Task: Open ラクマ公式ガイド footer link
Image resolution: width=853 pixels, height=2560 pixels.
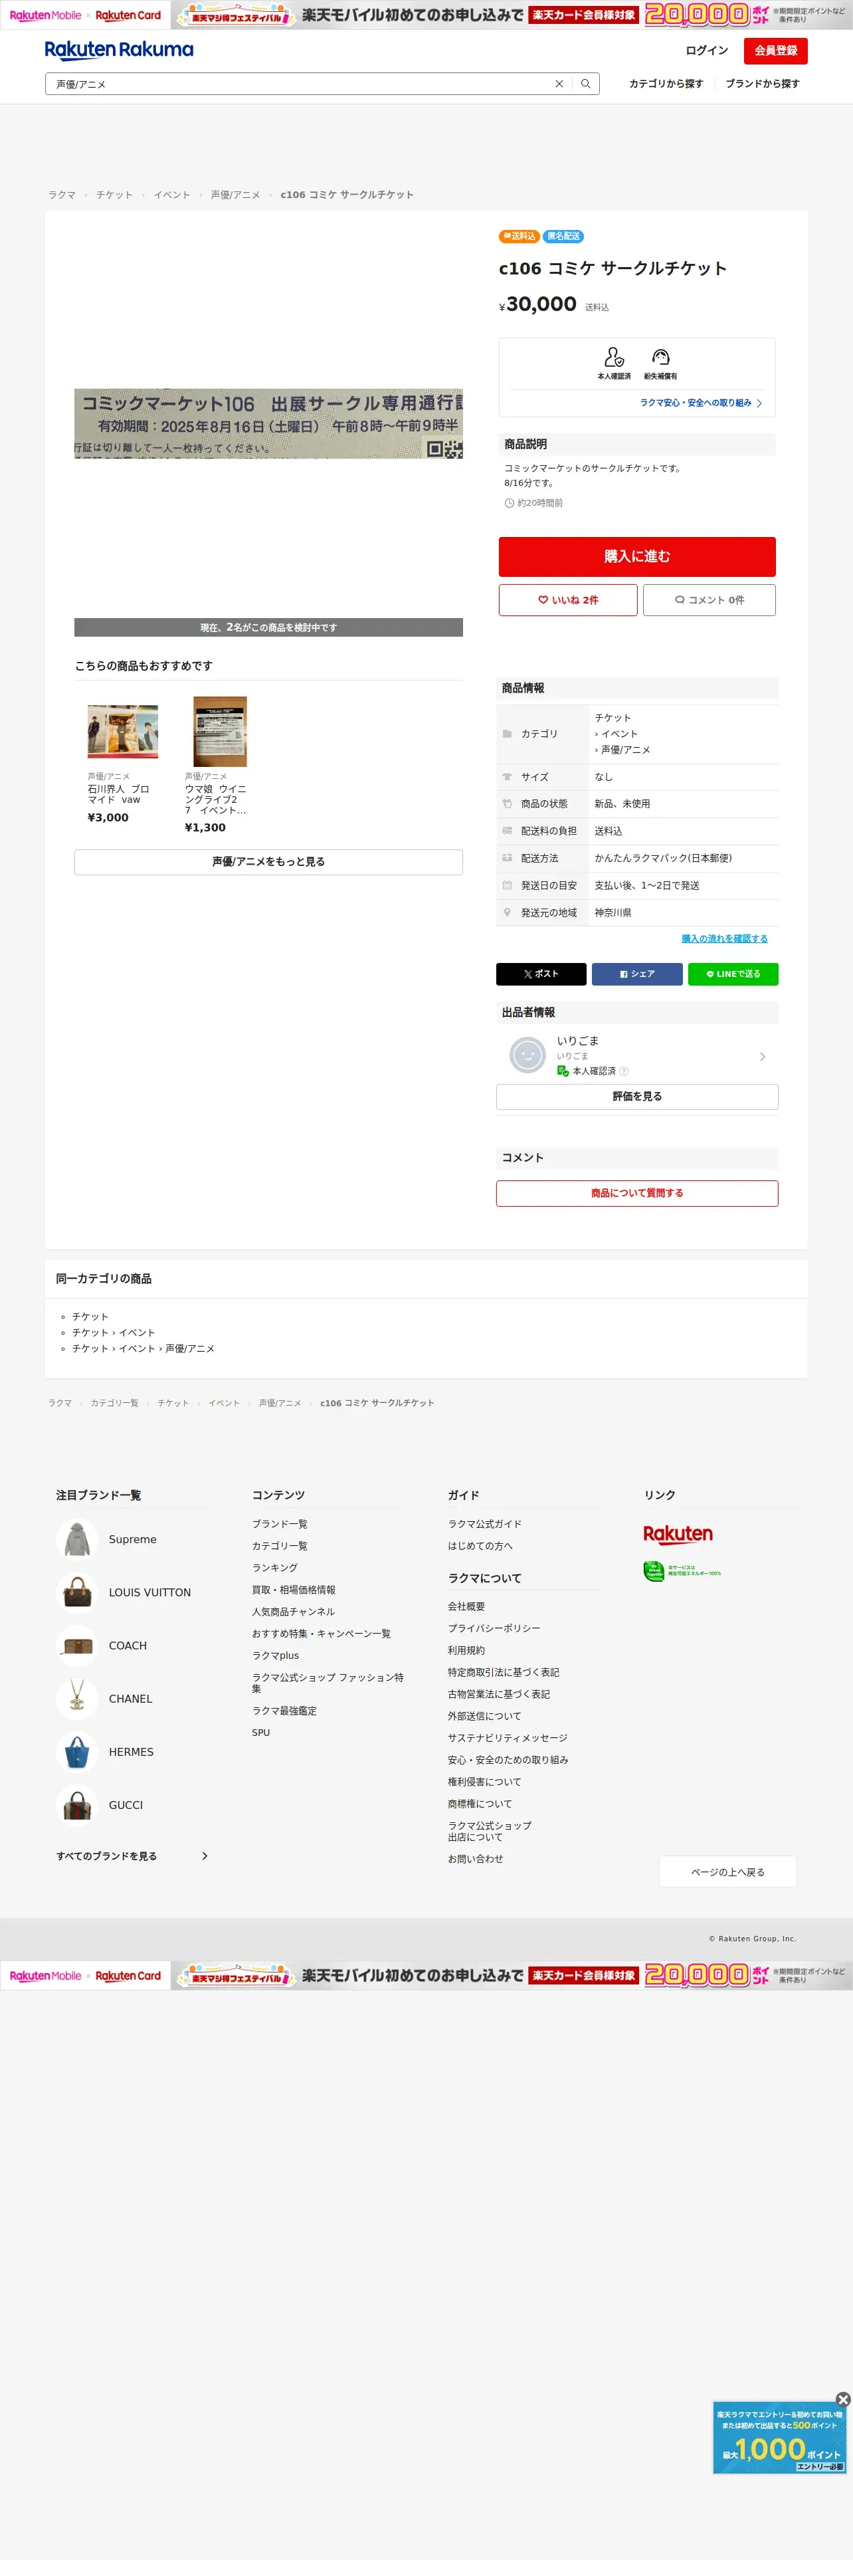Action: (484, 1525)
